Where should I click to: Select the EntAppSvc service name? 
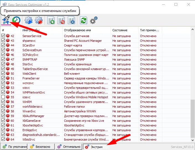30,130
